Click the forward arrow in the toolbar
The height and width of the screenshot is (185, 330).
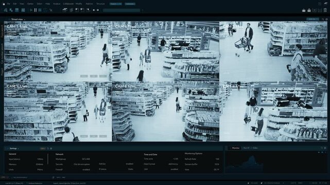pos(98,10)
